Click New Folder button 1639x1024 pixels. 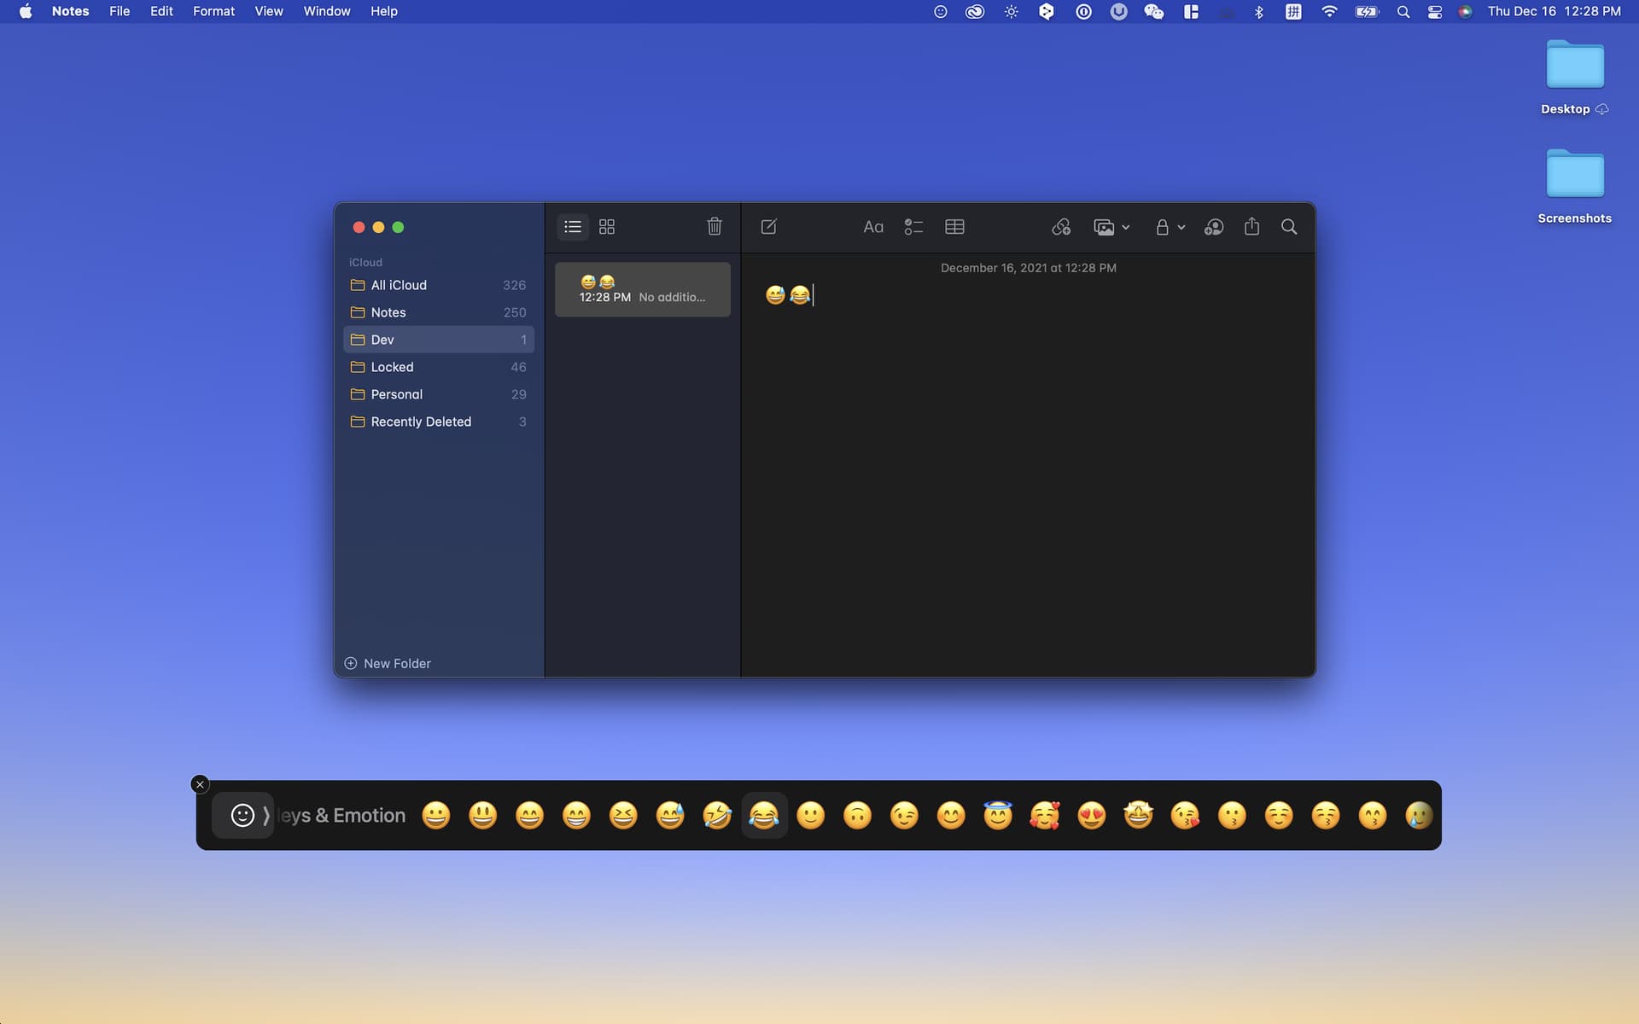pyautogui.click(x=388, y=664)
